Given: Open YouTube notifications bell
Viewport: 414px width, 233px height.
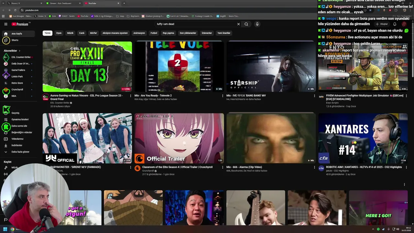Looking at the screenshot, I should [x=395, y=24].
